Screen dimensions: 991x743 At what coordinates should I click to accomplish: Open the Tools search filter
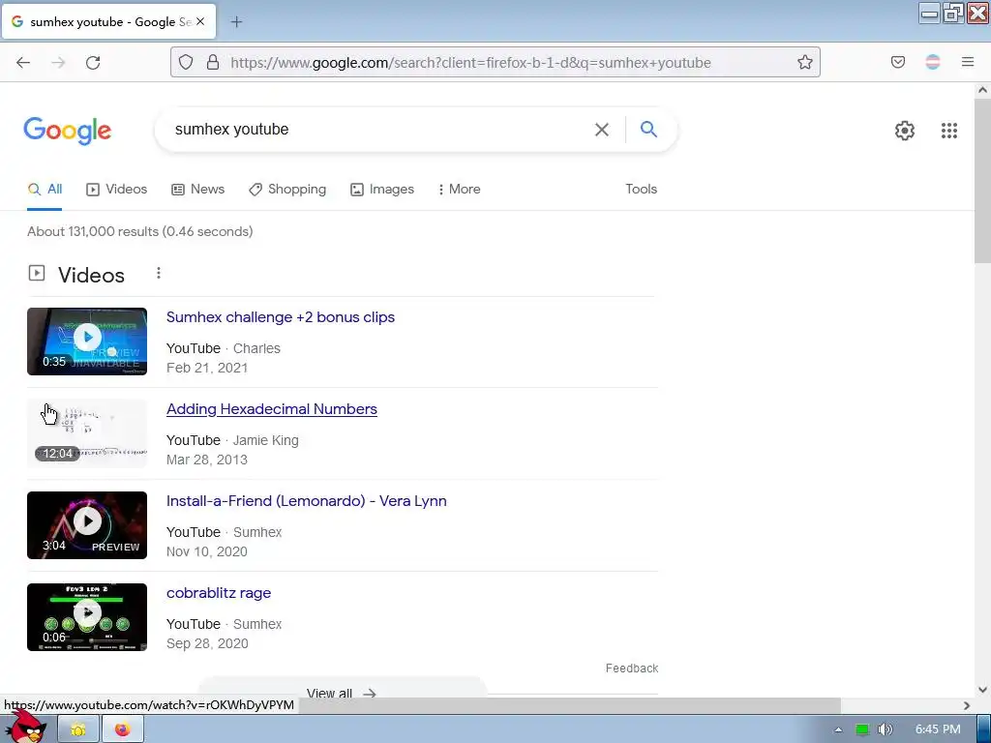[641, 189]
